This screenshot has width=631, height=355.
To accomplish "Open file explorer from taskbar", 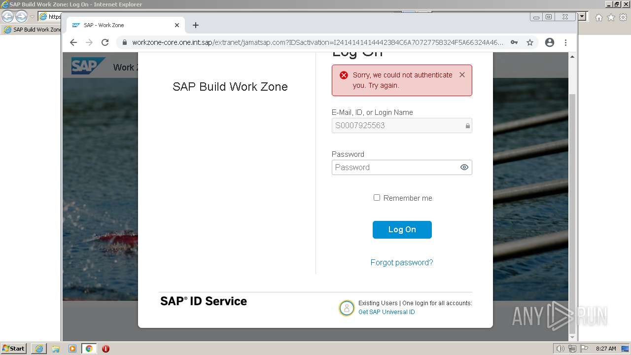I will [56, 349].
